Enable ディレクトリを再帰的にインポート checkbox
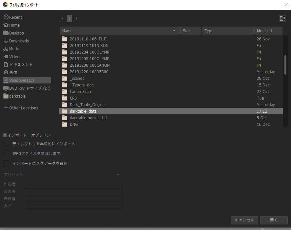Image resolution: width=291 pixels, height=230 pixels. (x=6, y=144)
